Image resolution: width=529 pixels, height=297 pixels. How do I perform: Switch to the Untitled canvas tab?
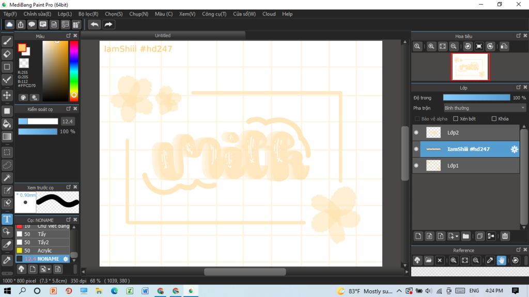click(163, 36)
